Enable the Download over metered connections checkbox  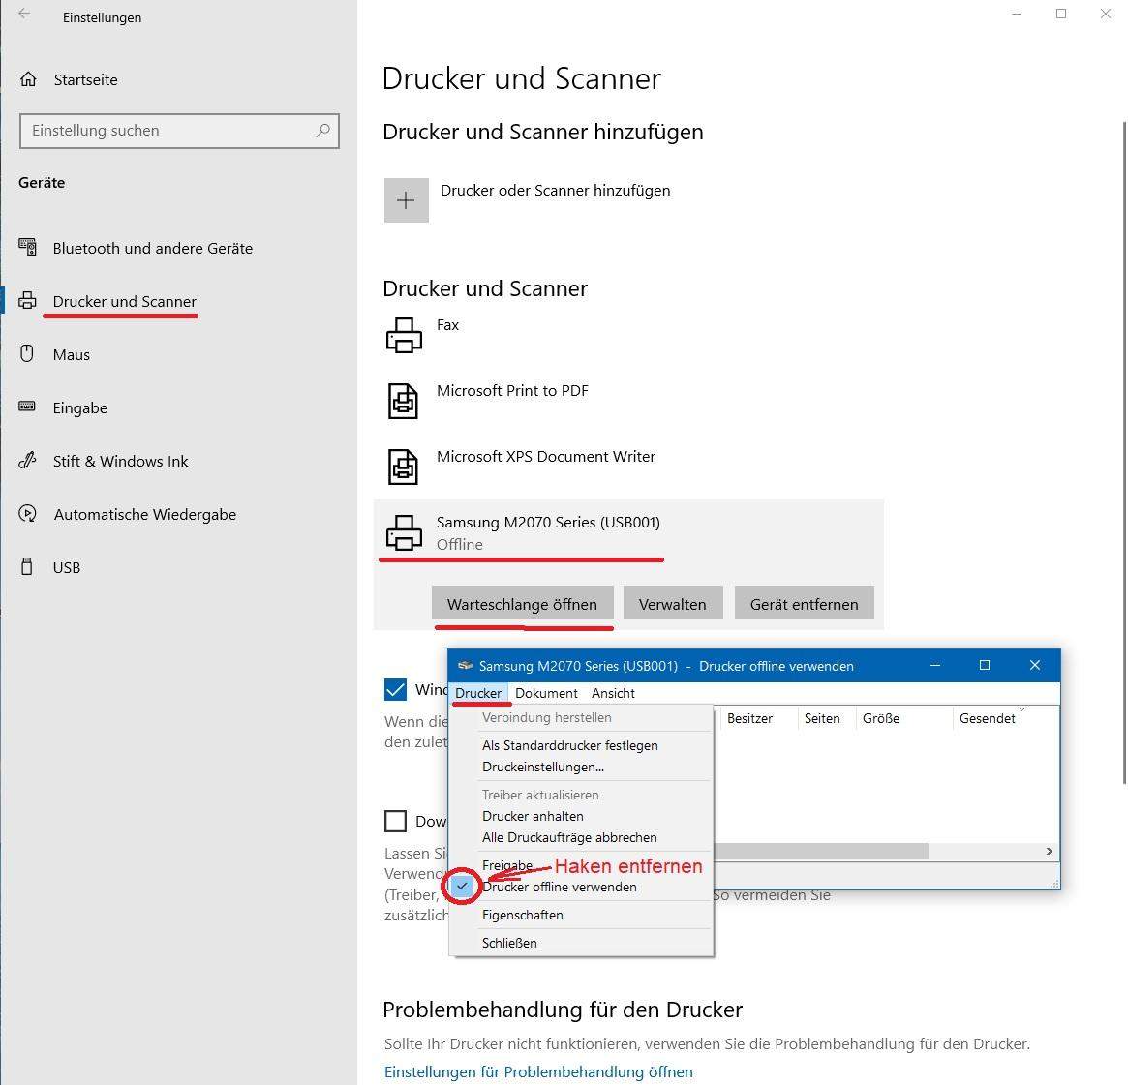[395, 821]
